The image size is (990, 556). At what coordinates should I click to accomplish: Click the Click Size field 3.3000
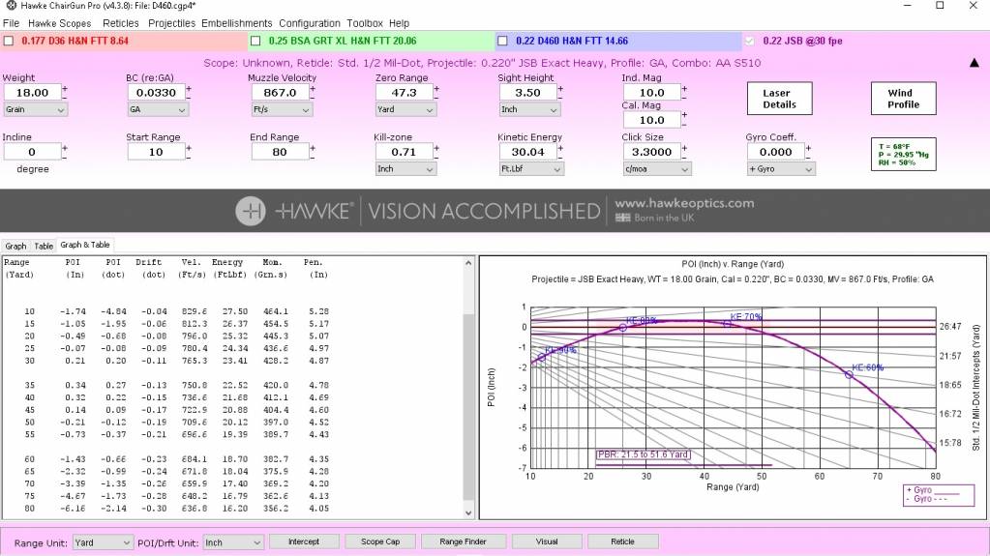click(651, 152)
